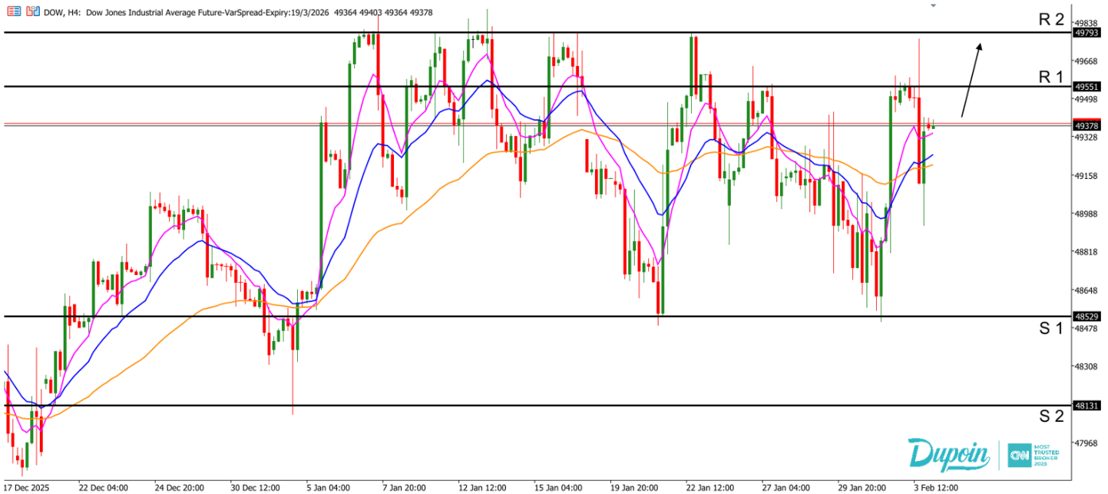Viewport: 1108px width, 494px height.
Task: Click the 15 Jan 04:00 time label
Action: coord(558,487)
